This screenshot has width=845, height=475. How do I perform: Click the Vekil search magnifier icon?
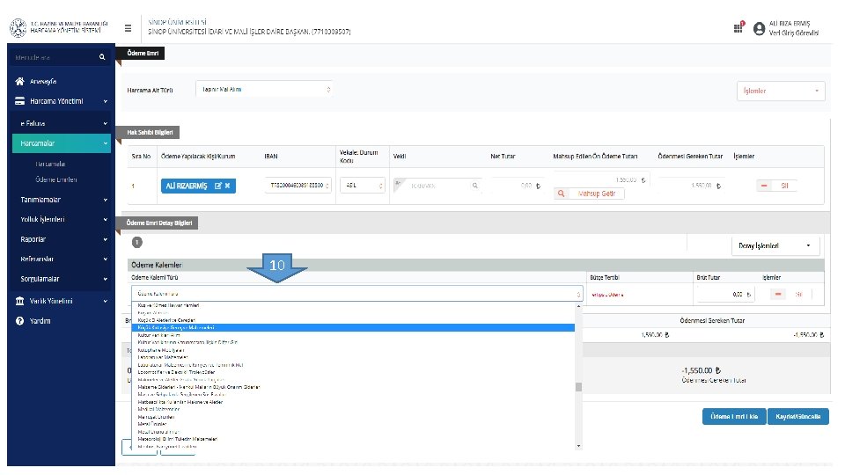click(x=474, y=186)
